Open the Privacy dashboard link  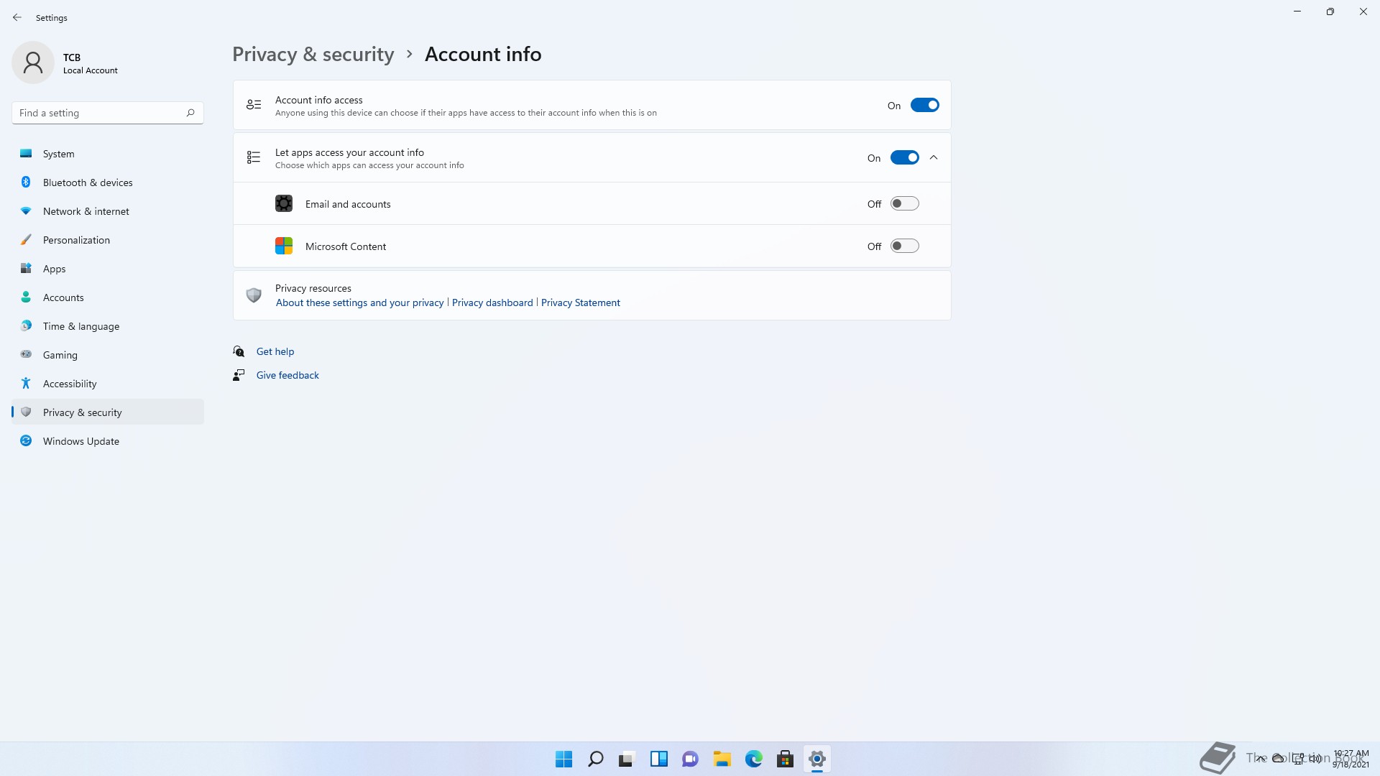[492, 302]
